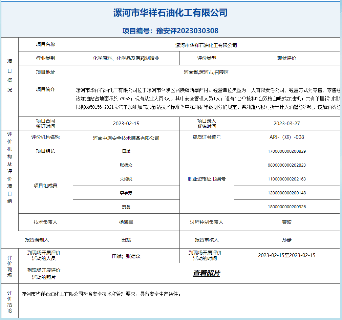Screen dimensions: 342x320
Task: Select technical lead 杨海军
Action: [x=126, y=222]
